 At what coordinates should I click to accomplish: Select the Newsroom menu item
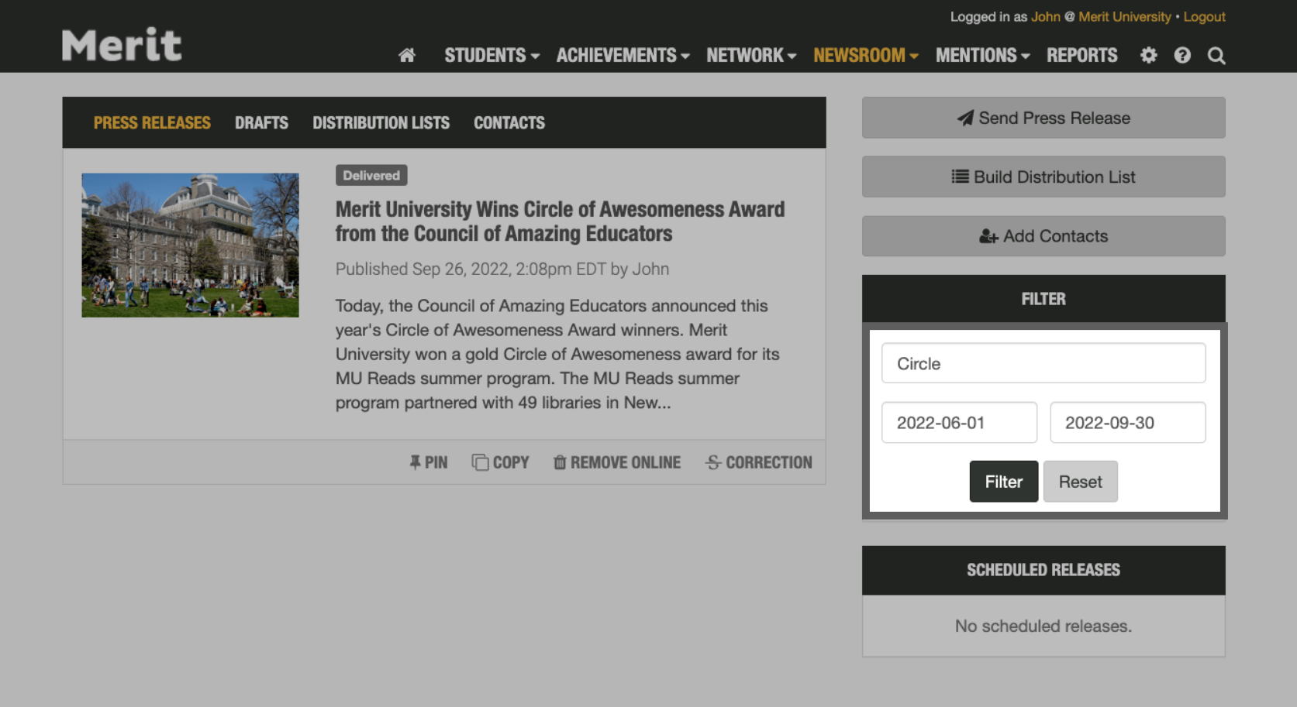click(x=864, y=55)
